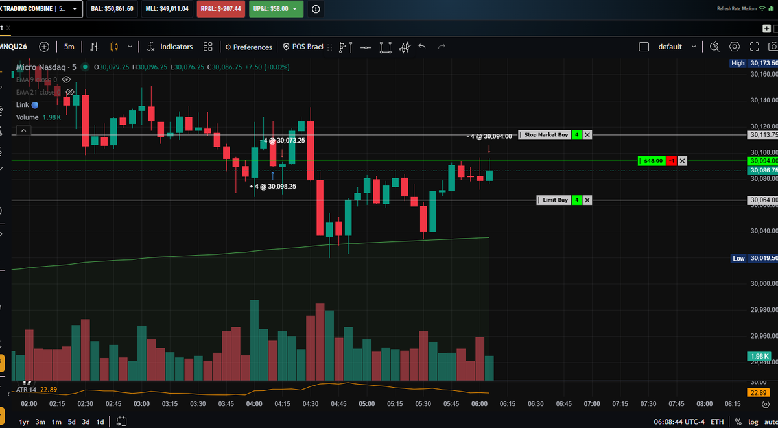Image resolution: width=778 pixels, height=428 pixels.
Task: Add a new chart tab with plus
Action: tap(767, 29)
